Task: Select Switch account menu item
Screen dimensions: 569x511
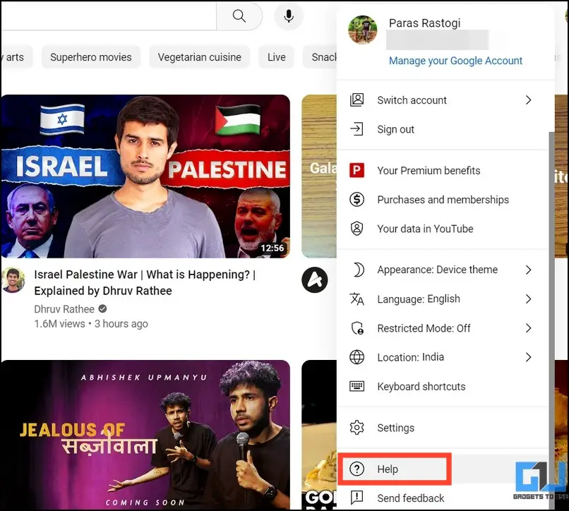Action: (x=443, y=100)
